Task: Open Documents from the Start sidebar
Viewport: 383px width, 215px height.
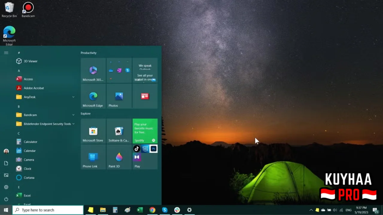Action: (6, 163)
